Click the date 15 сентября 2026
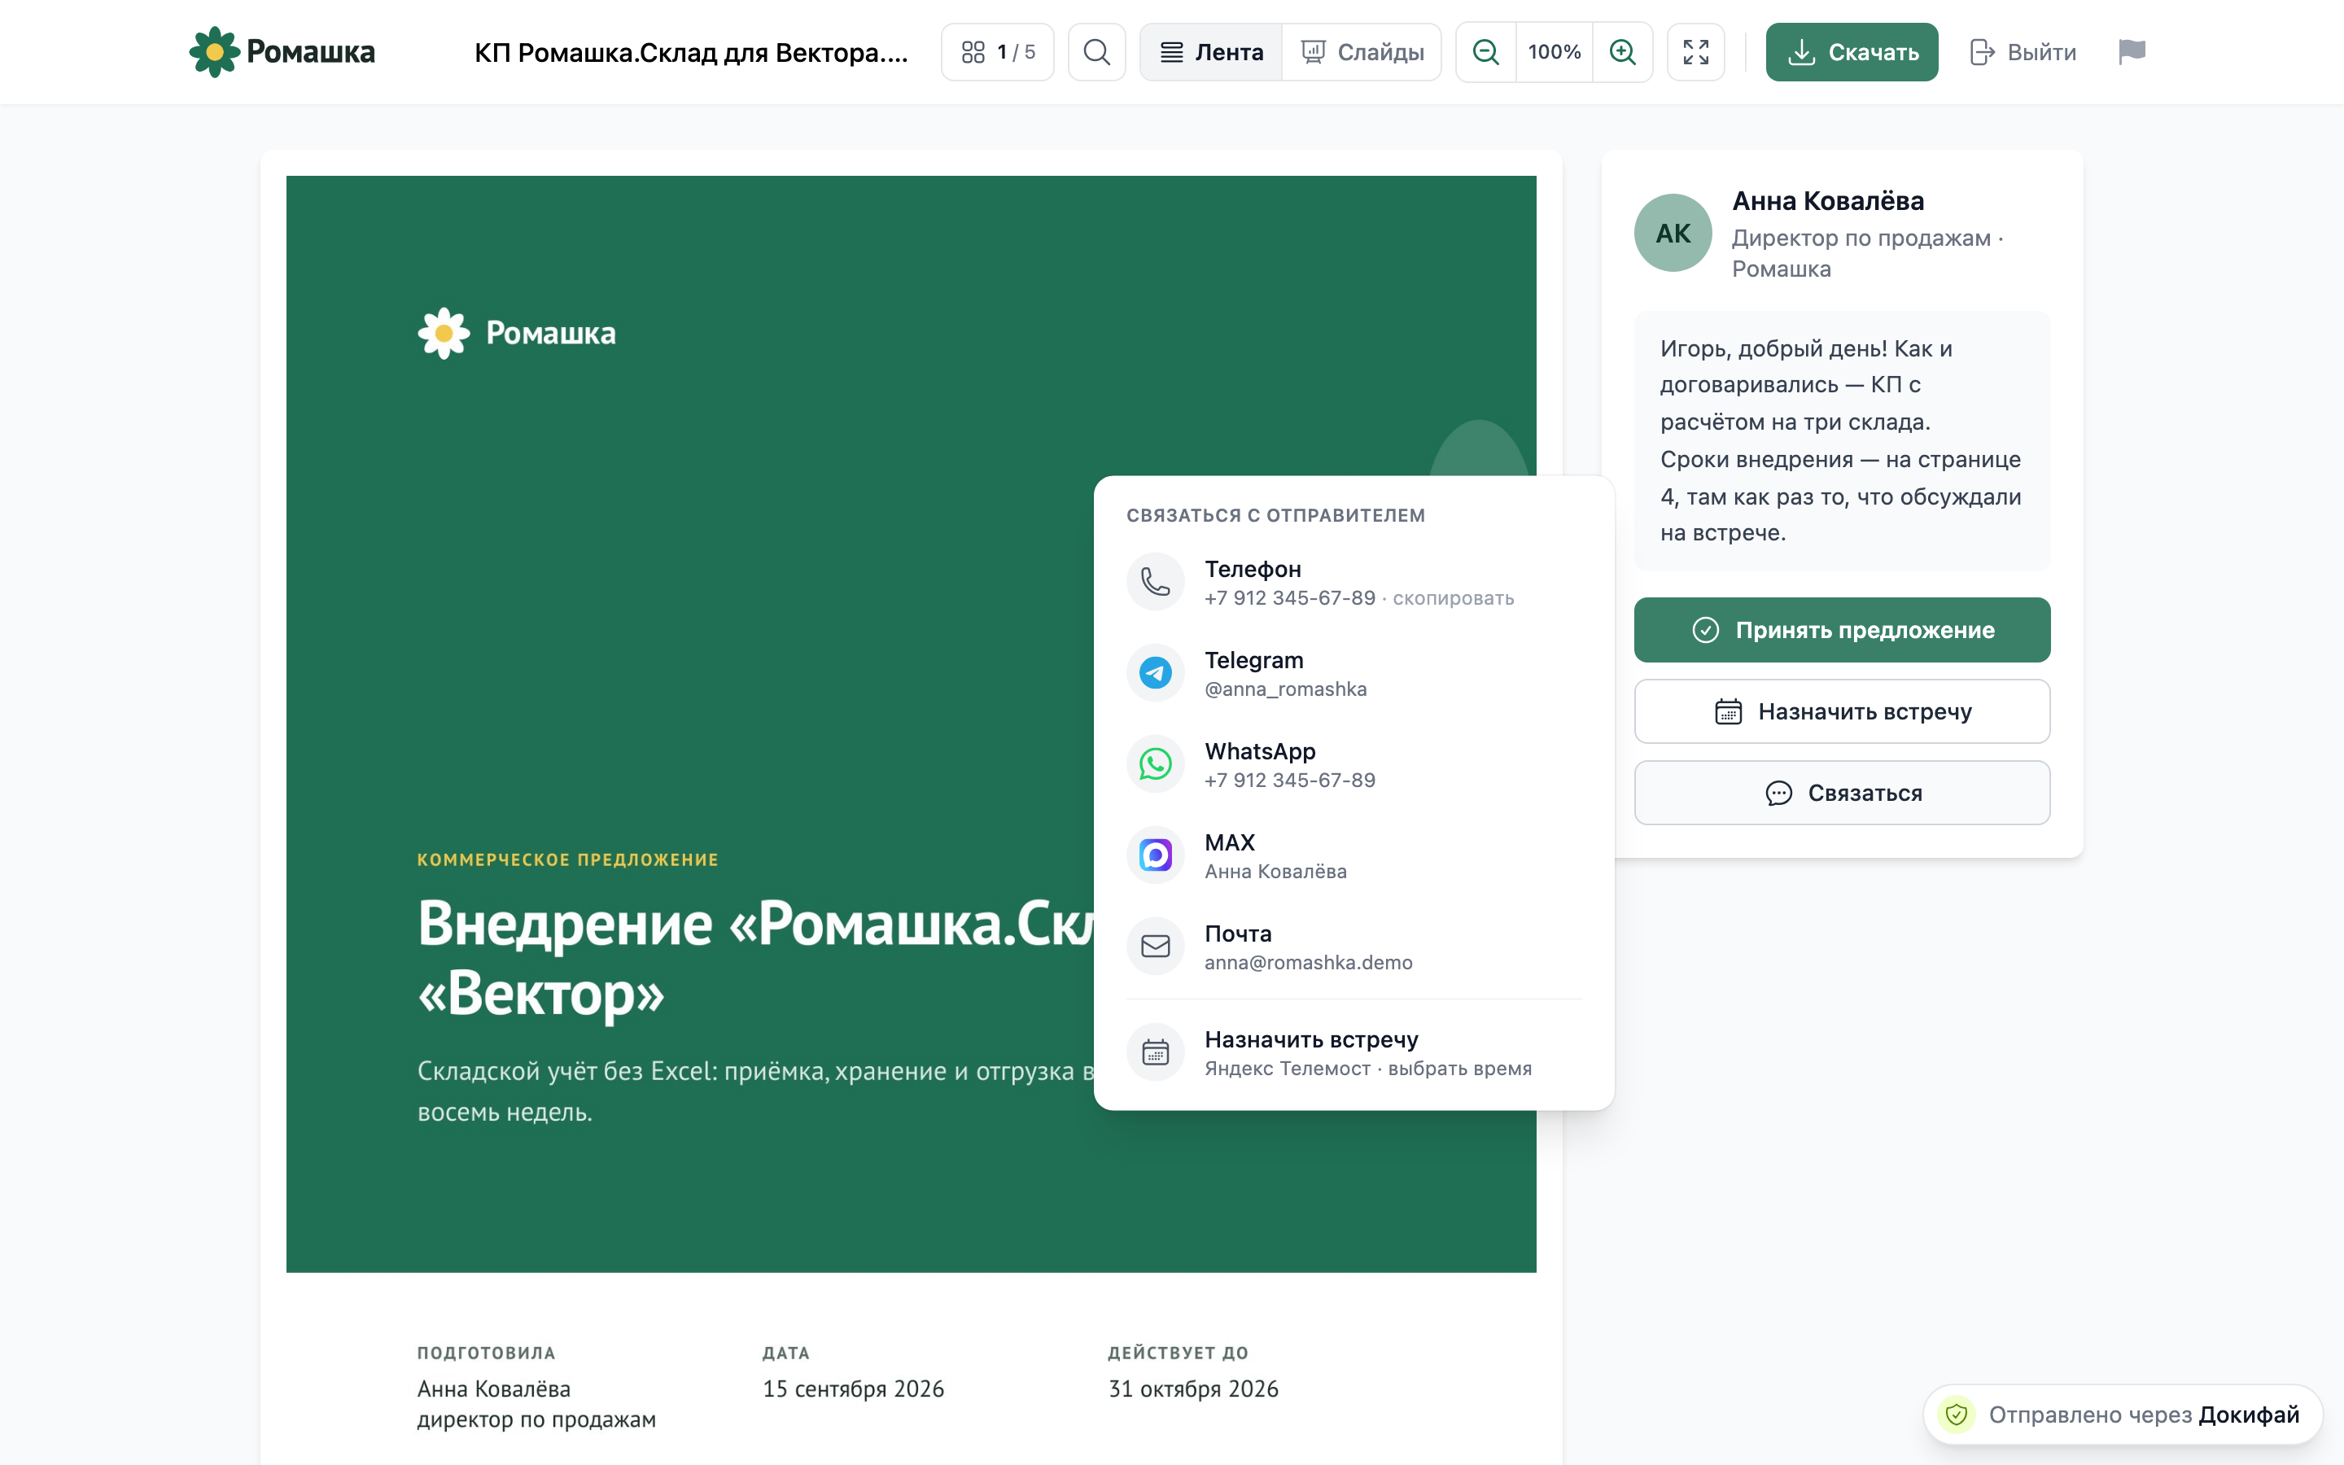 (x=853, y=1389)
